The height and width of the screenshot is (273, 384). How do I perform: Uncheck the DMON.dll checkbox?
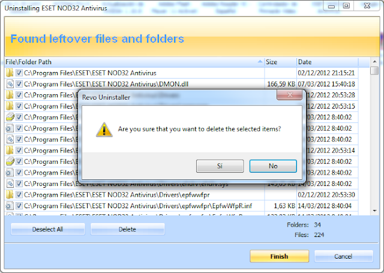click(x=19, y=84)
